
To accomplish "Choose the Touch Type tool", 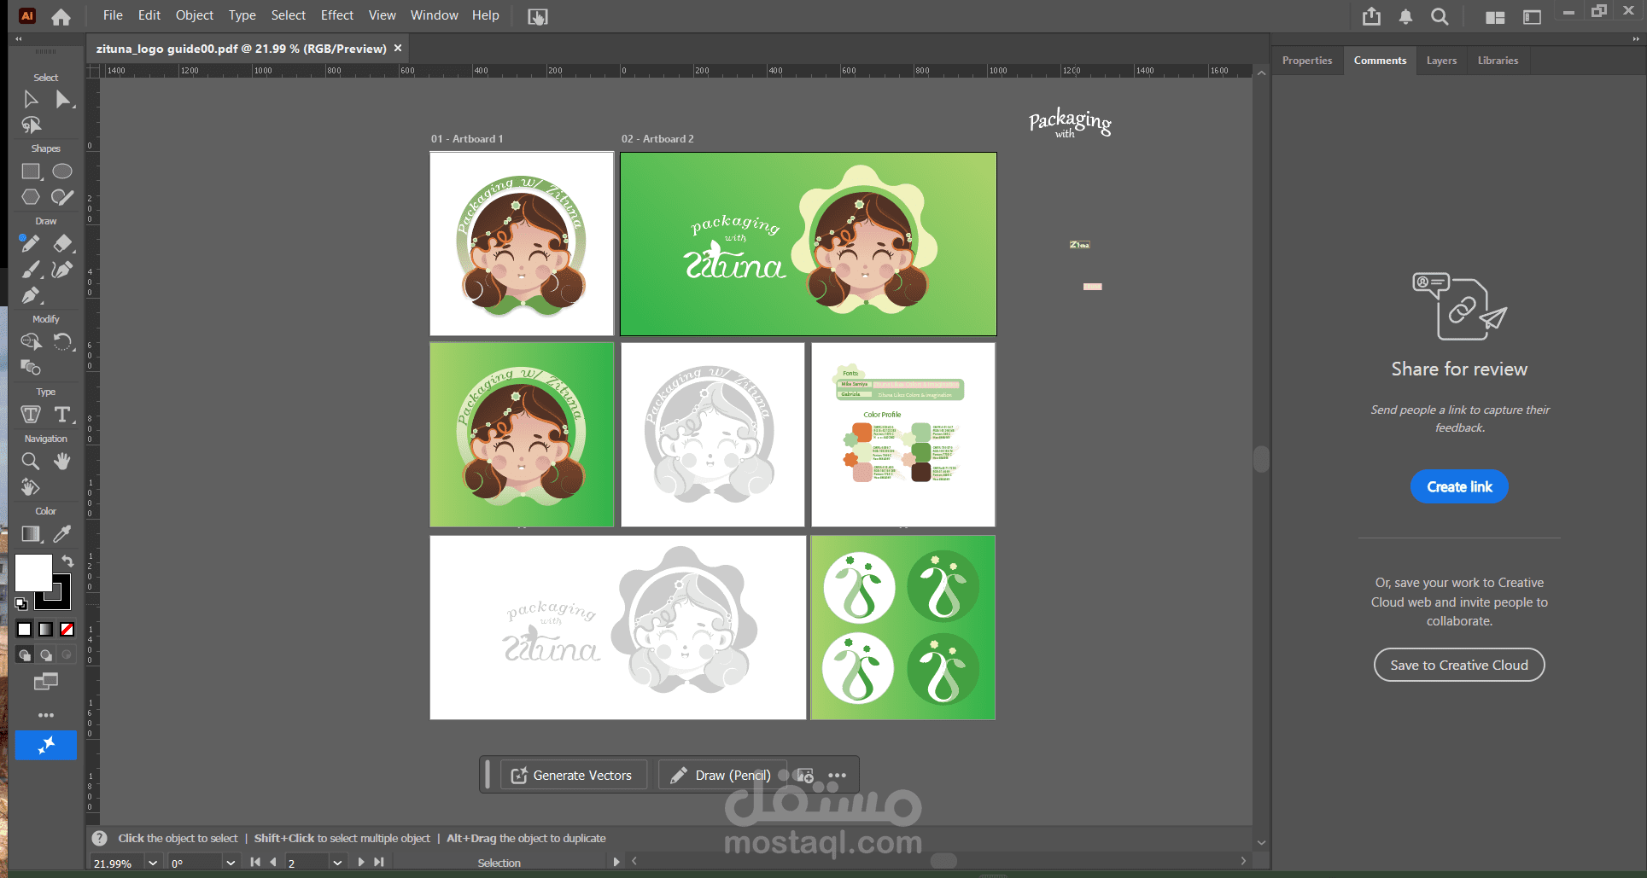I will (x=31, y=415).
